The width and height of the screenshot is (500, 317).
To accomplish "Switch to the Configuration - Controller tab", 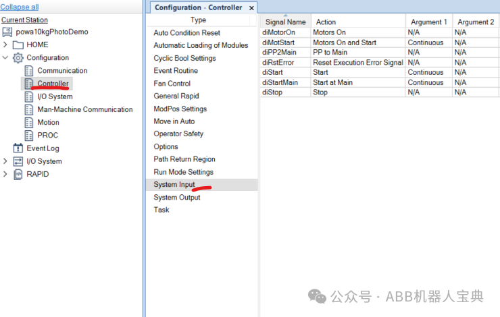I will (198, 7).
